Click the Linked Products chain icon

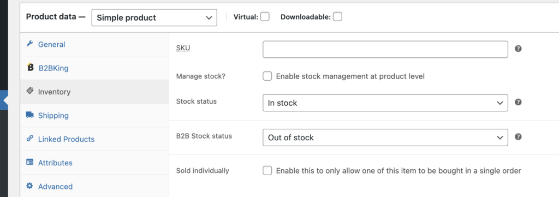(x=30, y=138)
